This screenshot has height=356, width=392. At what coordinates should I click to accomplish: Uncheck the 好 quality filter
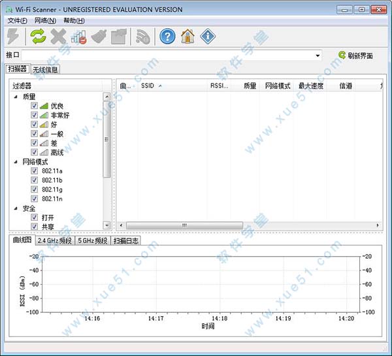(34, 124)
